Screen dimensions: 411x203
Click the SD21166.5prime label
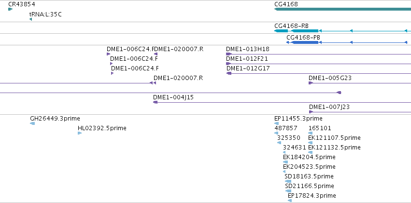tap(310, 186)
